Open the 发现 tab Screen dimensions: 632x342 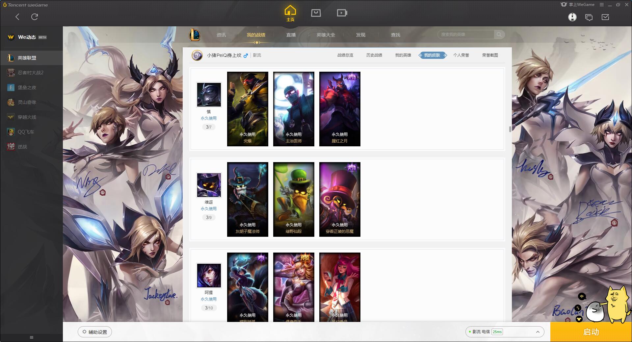coord(361,35)
